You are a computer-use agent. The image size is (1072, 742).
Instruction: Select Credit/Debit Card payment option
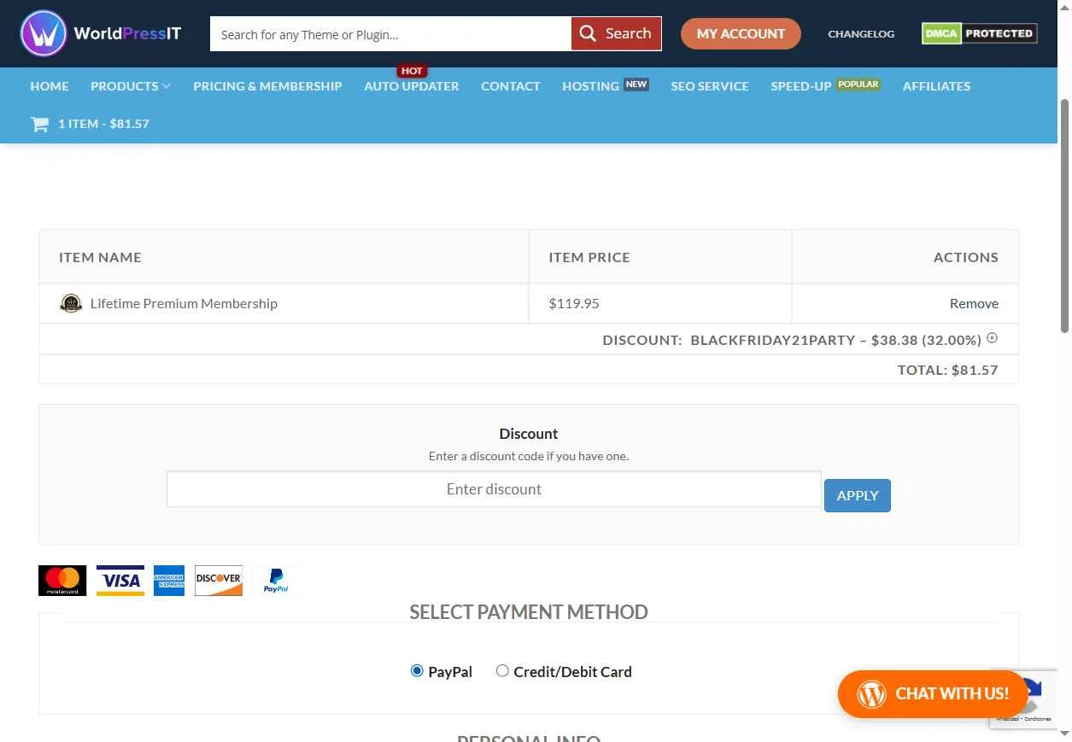pos(502,671)
